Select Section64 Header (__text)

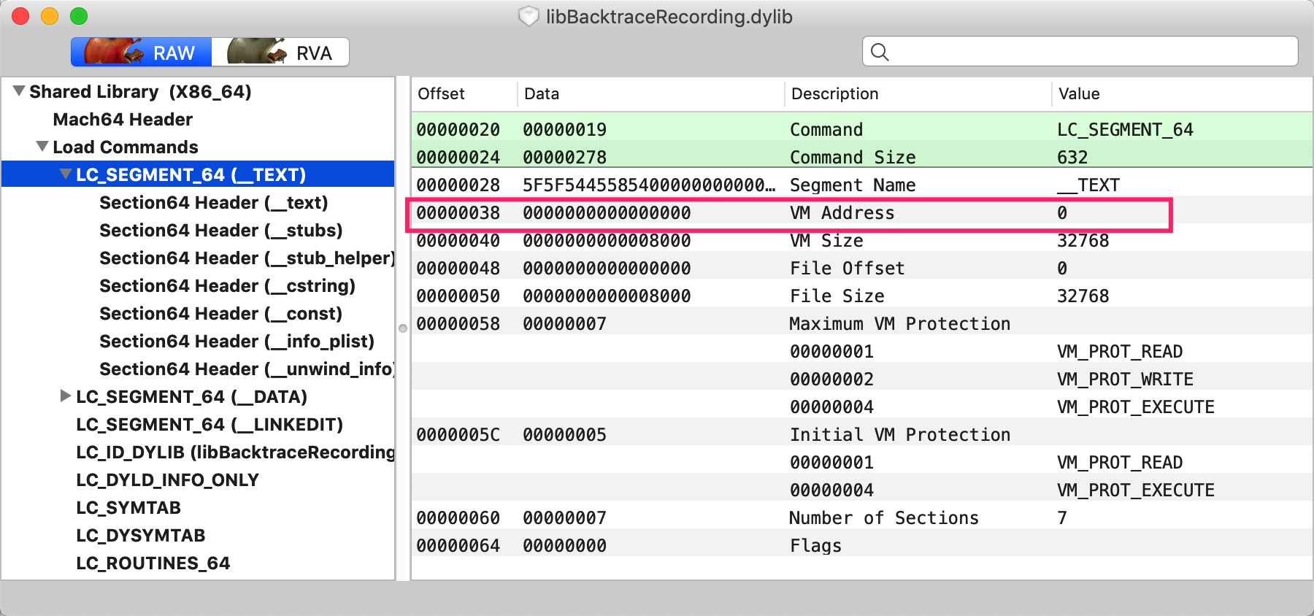pyautogui.click(x=213, y=203)
